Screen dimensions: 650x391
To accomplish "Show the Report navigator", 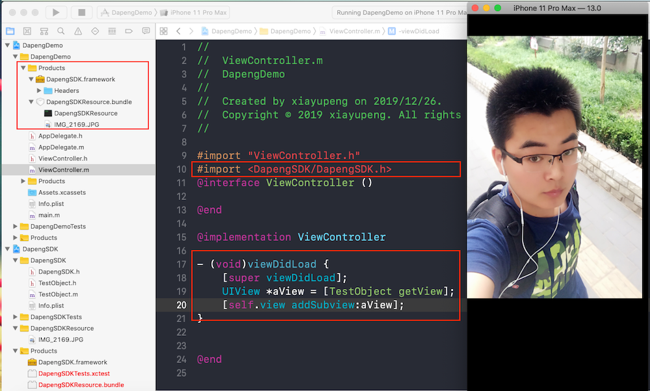I will coord(145,31).
